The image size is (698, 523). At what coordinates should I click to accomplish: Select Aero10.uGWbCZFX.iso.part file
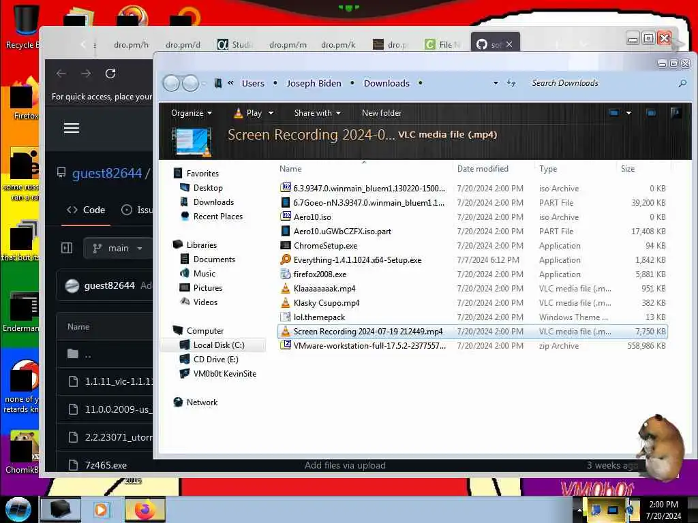coord(342,232)
